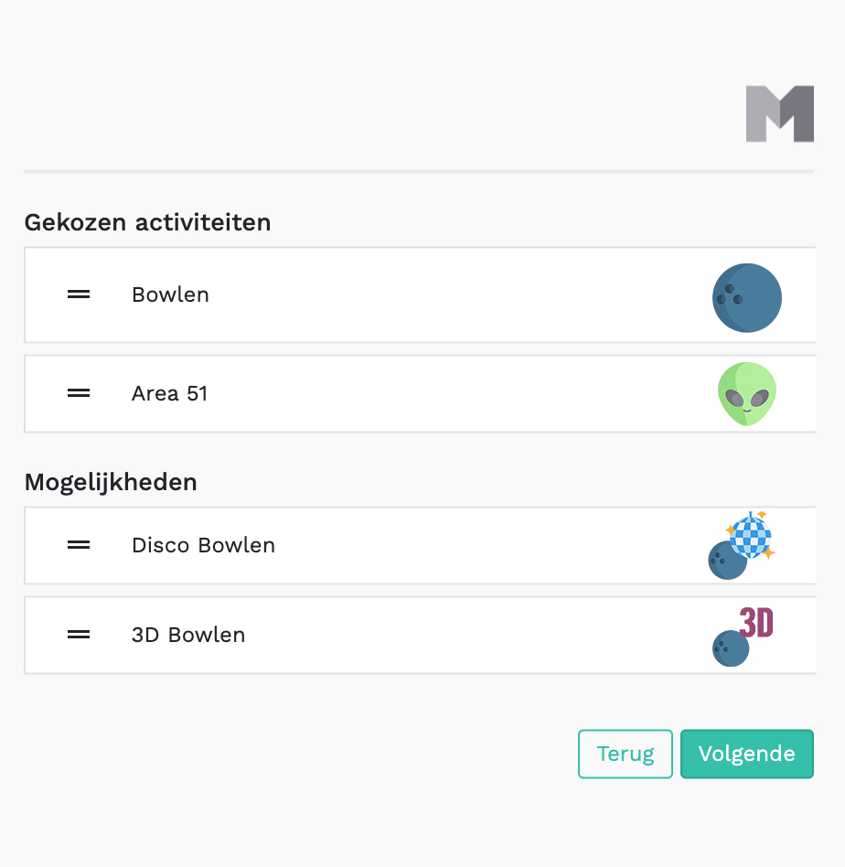Click the 3D bowling ball icon

742,636
